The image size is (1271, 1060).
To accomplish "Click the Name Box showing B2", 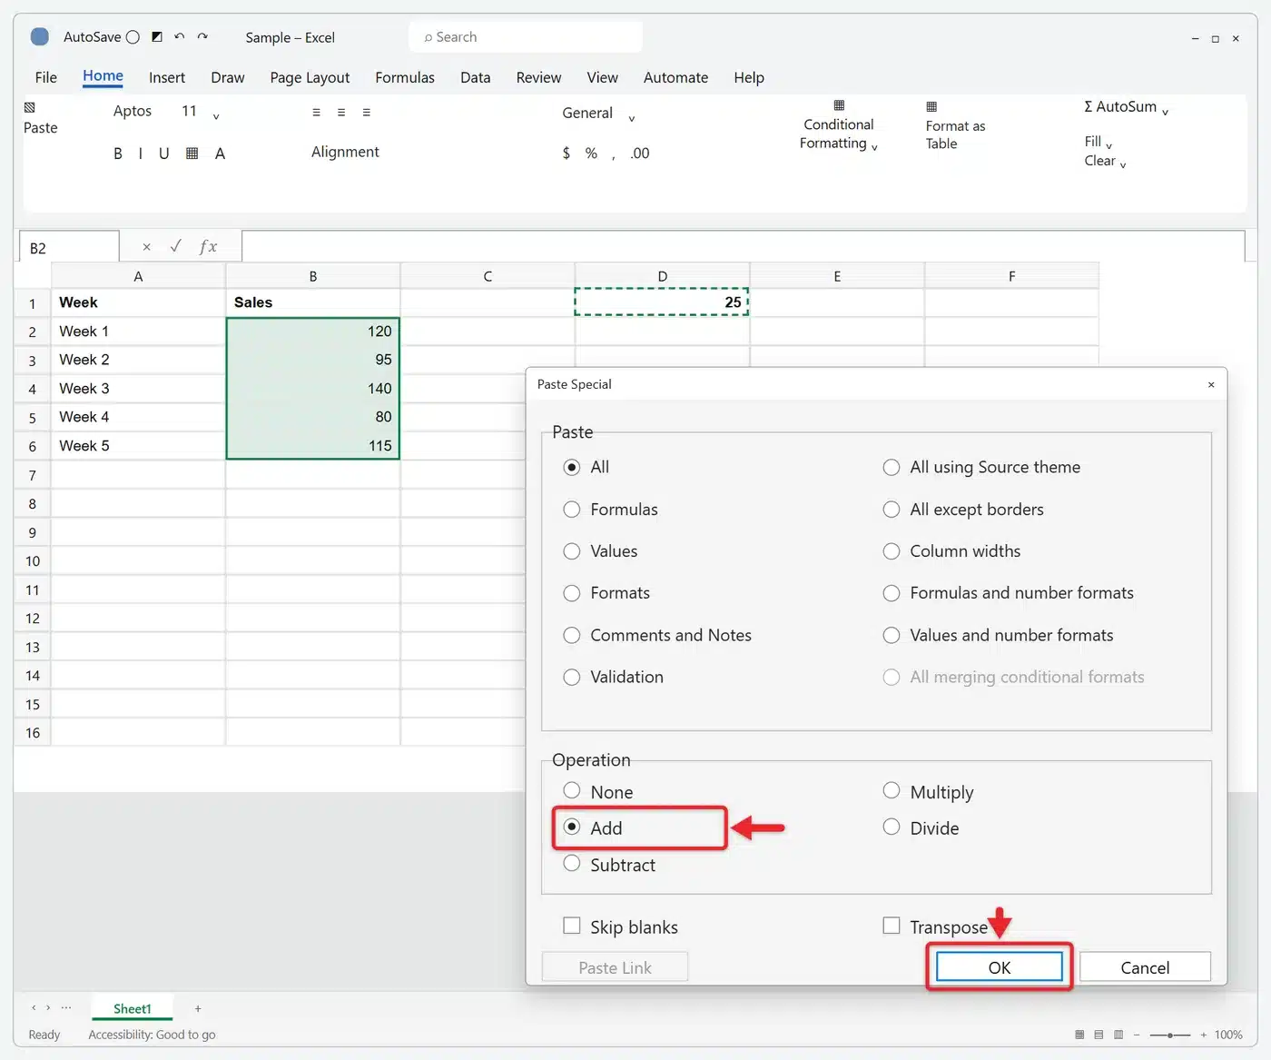I will [69, 247].
